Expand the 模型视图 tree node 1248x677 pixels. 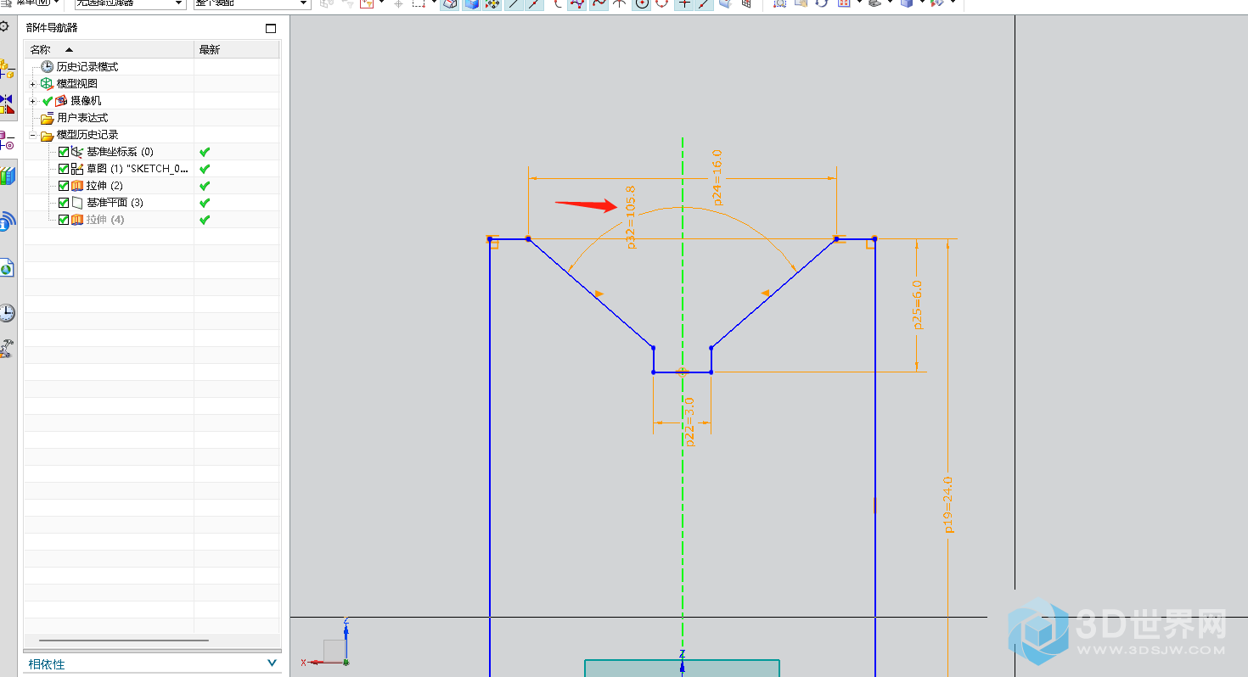tap(33, 84)
